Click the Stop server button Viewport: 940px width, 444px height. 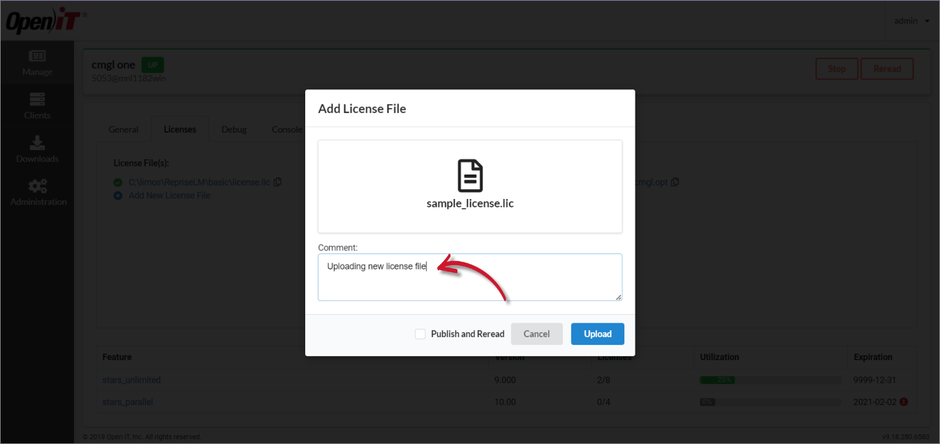point(837,68)
